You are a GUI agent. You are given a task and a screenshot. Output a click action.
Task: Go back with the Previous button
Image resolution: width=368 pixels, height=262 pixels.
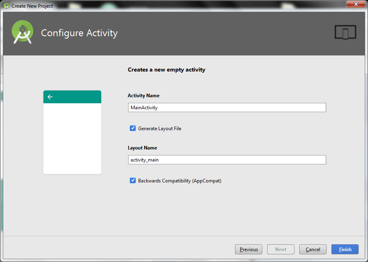tap(249, 249)
